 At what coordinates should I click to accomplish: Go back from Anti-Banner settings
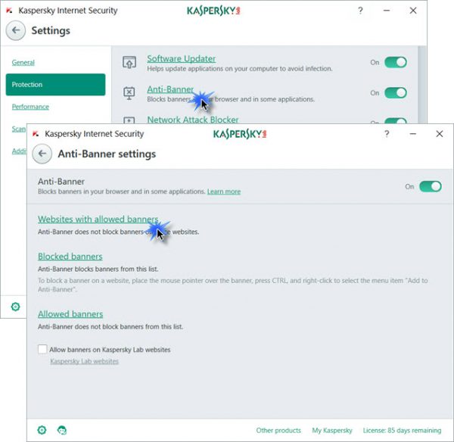42,154
